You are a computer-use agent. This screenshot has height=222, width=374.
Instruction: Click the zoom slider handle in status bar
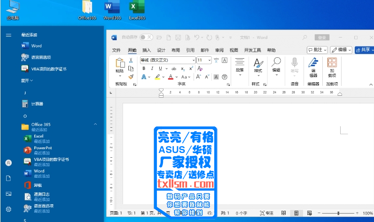click(338, 213)
